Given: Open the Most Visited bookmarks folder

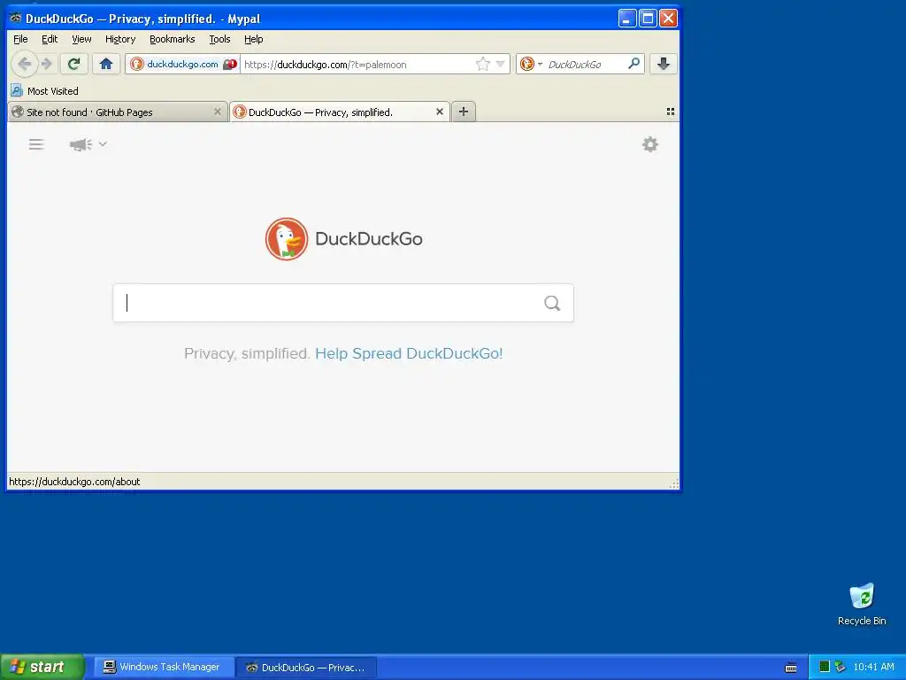Looking at the screenshot, I should click(45, 91).
